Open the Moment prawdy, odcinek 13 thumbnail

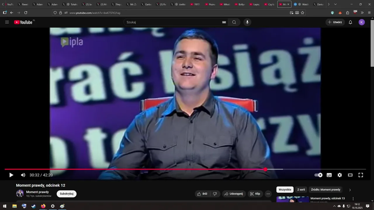pyautogui.click(x=292, y=199)
